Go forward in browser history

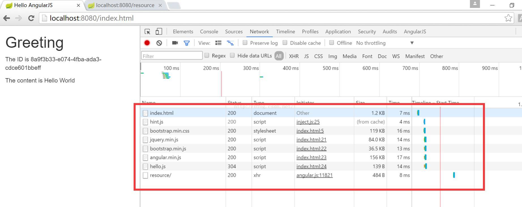(19, 18)
